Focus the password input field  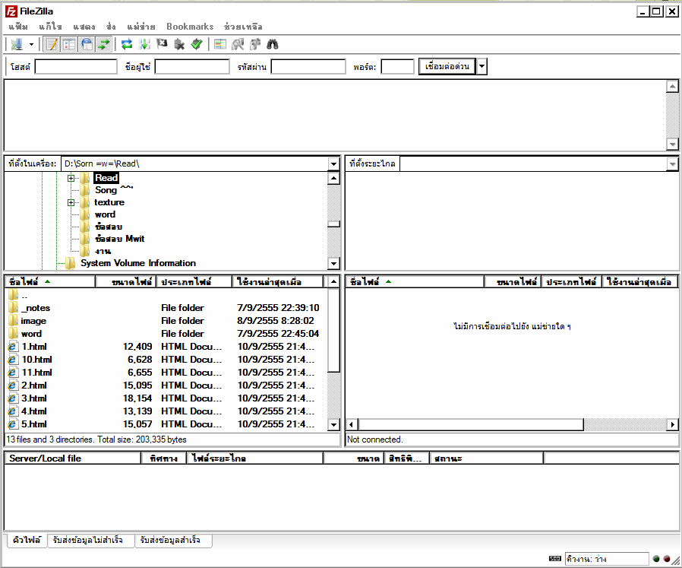click(x=308, y=67)
